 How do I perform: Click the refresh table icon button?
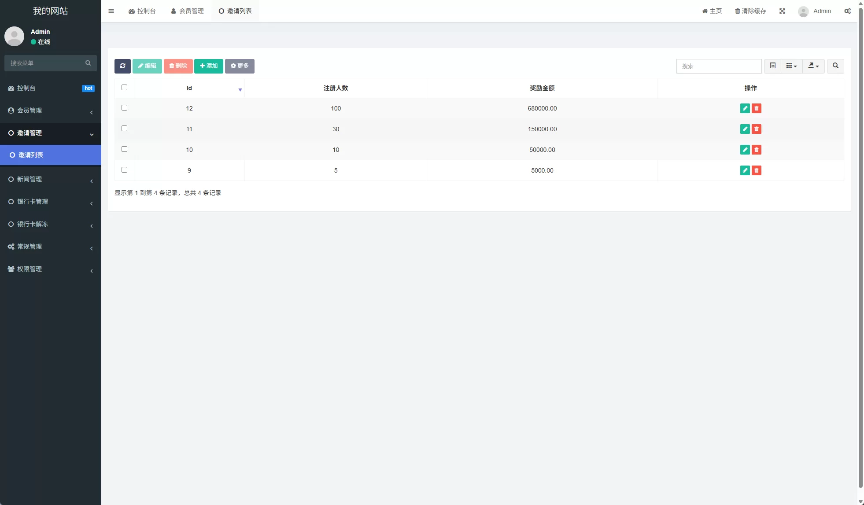122,66
